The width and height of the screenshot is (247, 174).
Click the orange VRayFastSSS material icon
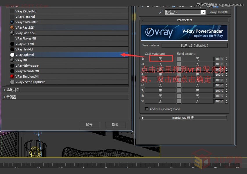(12, 28)
